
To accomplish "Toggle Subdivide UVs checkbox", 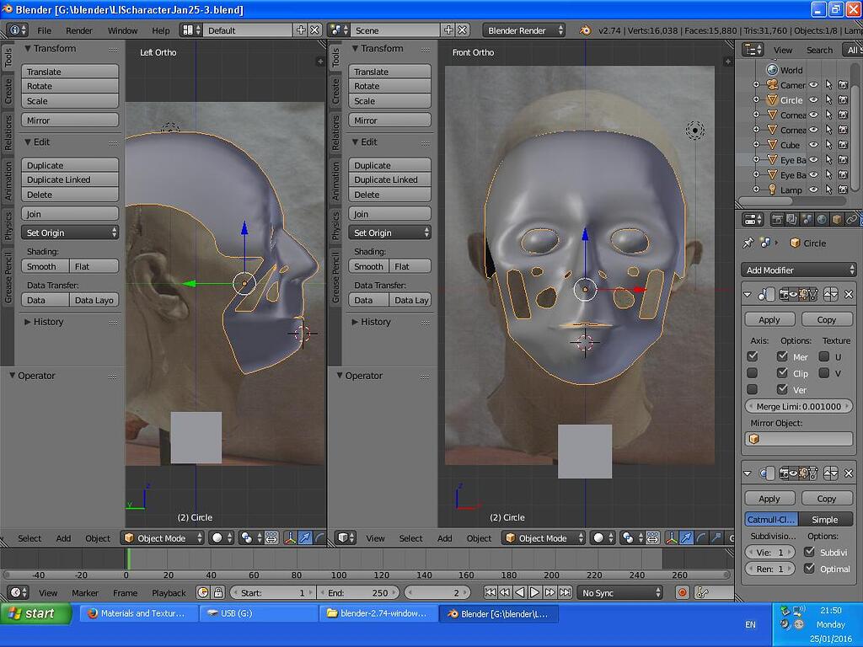I will pyautogui.click(x=809, y=552).
